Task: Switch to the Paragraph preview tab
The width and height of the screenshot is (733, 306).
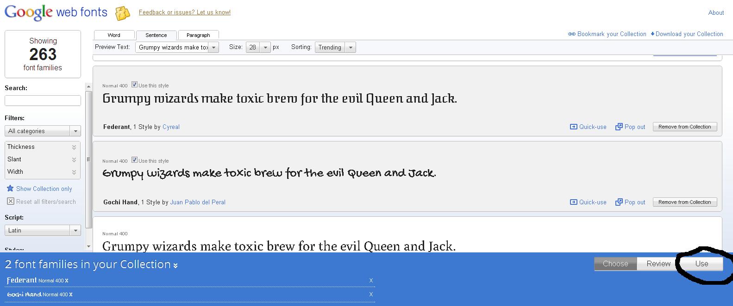Action: coord(198,35)
